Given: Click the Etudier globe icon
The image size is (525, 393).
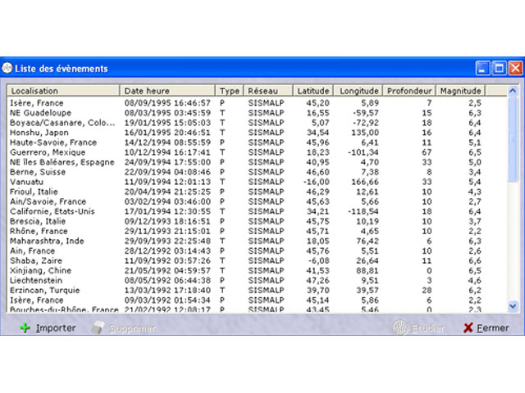Looking at the screenshot, I should pos(399,328).
